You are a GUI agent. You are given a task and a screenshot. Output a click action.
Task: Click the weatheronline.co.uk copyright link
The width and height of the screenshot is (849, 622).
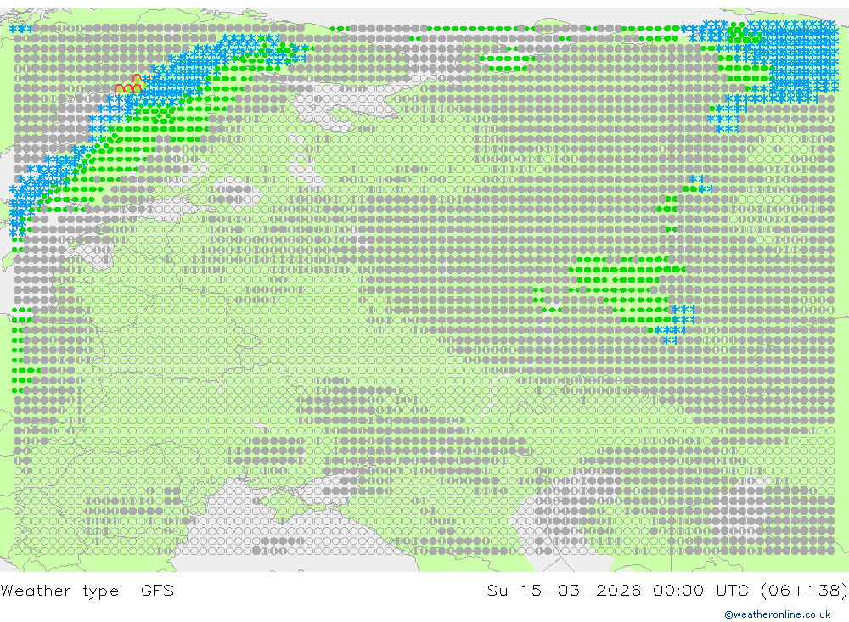point(777,614)
